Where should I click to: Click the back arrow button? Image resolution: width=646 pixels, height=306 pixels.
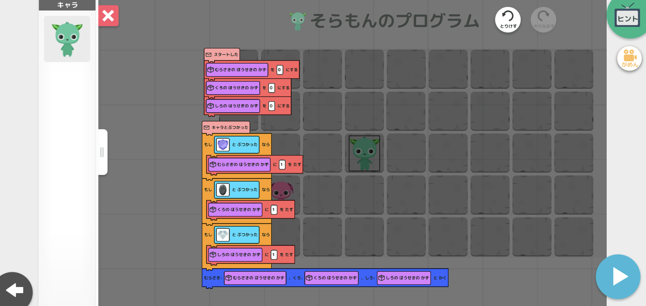15,290
